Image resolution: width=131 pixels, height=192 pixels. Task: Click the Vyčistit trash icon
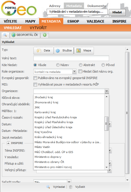pos(71,187)
